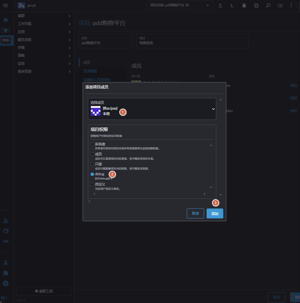Click the import YAML upload icon
The height and width of the screenshot is (303, 300).
(220, 5)
